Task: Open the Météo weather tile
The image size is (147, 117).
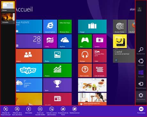Action: pyautogui.click(x=29, y=85)
